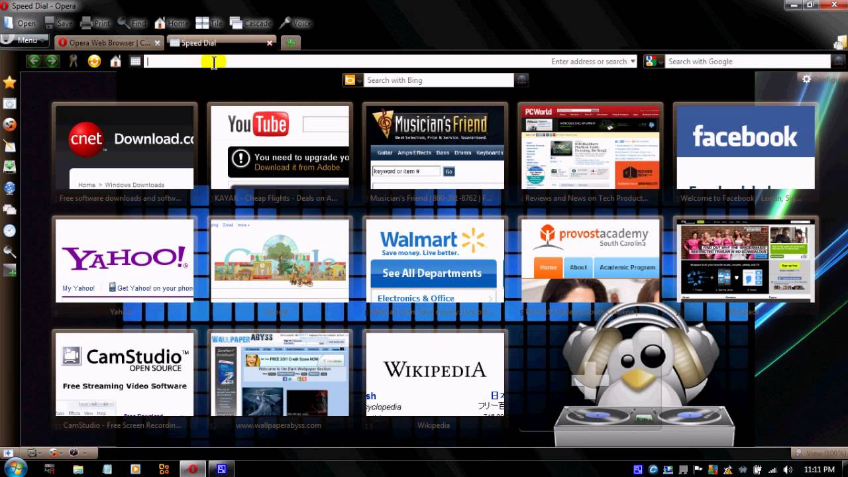
Task: Open the Yahoo! speed dial thumbnail
Action: [x=125, y=260]
